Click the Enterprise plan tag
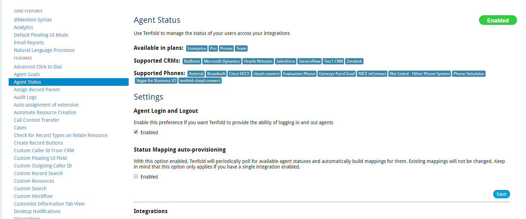Image resolution: width=526 pixels, height=219 pixels. click(x=196, y=48)
